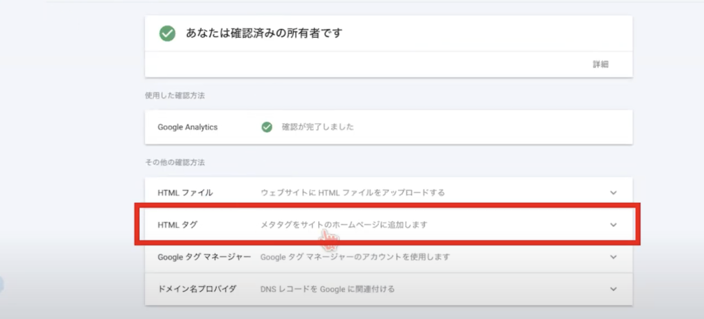The height and width of the screenshot is (319, 704).
Task: Select the HTML ファイル method label
Action: [x=185, y=192]
